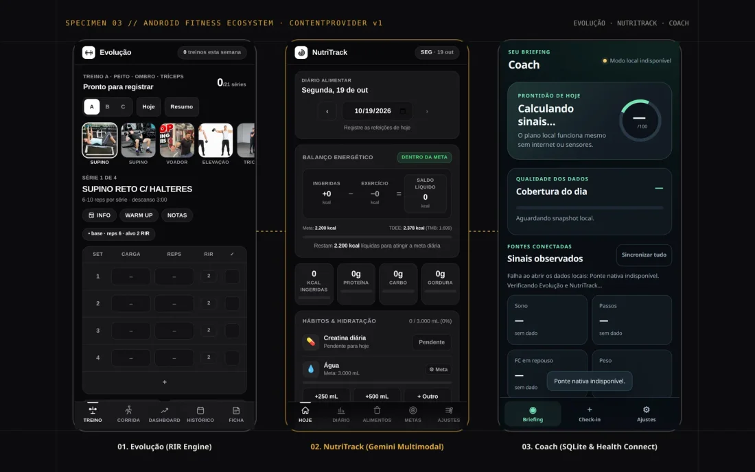Click set 3 Reps field

coord(174,331)
